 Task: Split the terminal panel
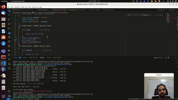pos(166,58)
